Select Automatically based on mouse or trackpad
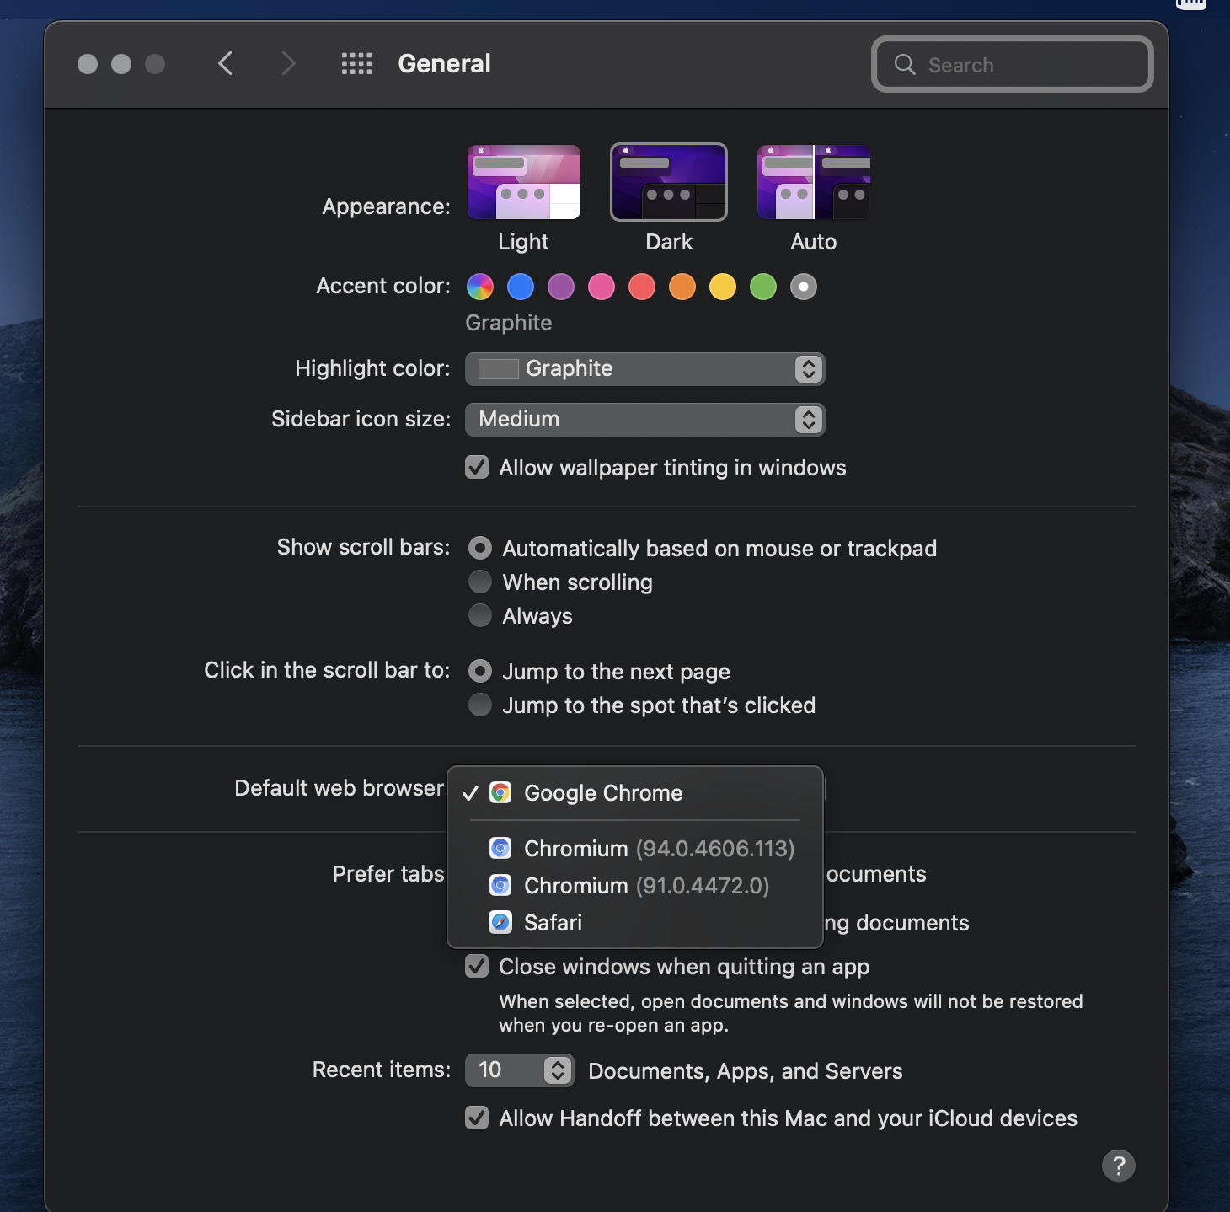 click(x=480, y=549)
